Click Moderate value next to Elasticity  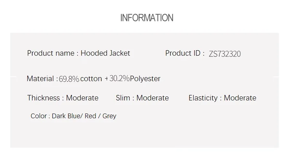tap(240, 98)
